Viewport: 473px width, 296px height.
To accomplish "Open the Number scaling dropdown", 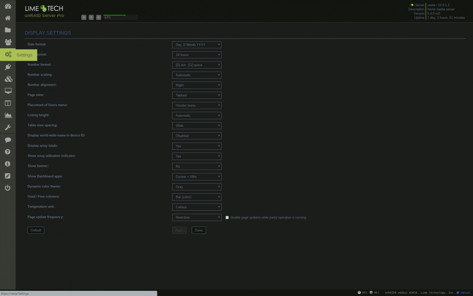I will (197, 75).
